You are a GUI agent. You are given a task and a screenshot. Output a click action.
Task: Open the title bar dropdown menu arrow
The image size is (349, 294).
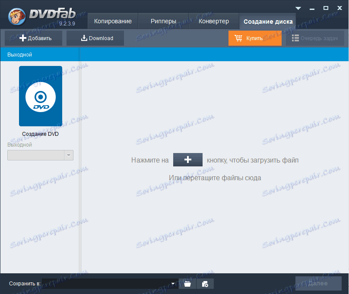click(x=298, y=8)
